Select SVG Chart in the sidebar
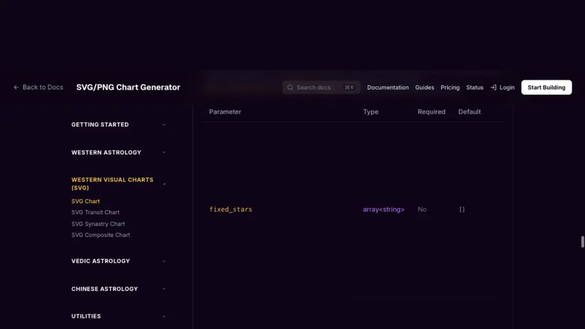585x329 pixels. click(x=86, y=201)
